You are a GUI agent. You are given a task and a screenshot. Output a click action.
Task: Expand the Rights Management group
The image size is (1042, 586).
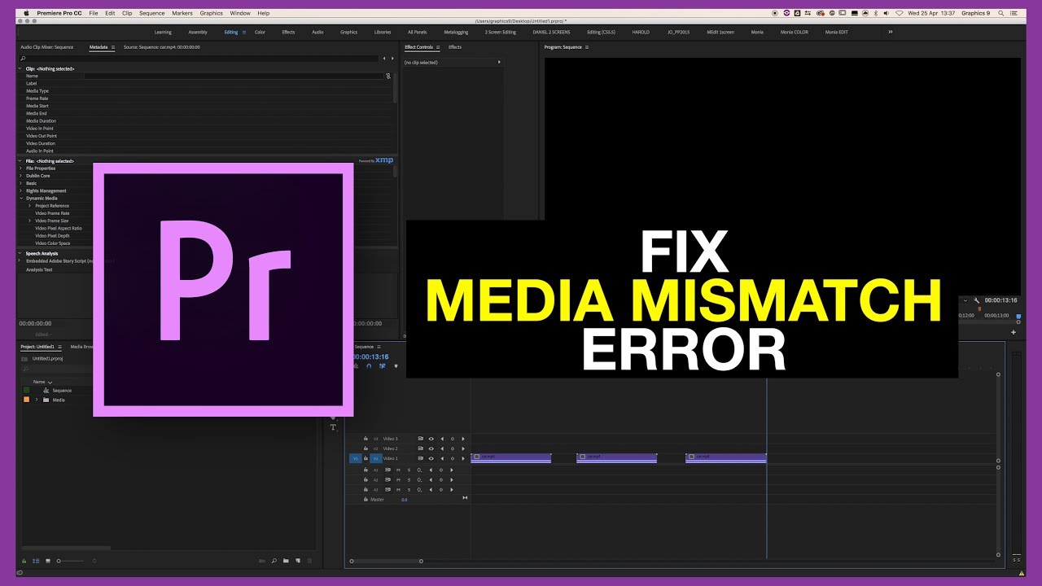pyautogui.click(x=21, y=191)
